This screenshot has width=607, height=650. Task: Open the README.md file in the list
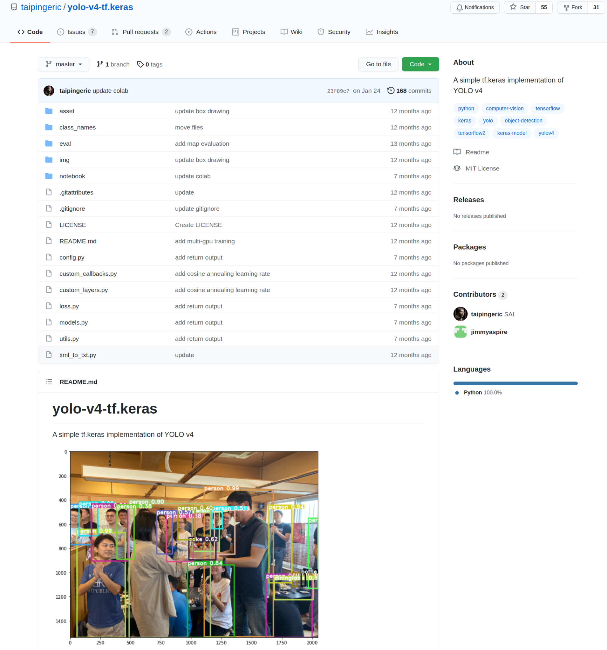[x=78, y=241]
